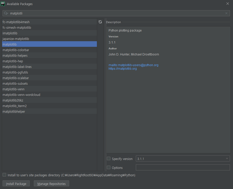The height and width of the screenshot is (189, 233).
Task: Select matplotlib-helpers package
Action: [x=50, y=55]
